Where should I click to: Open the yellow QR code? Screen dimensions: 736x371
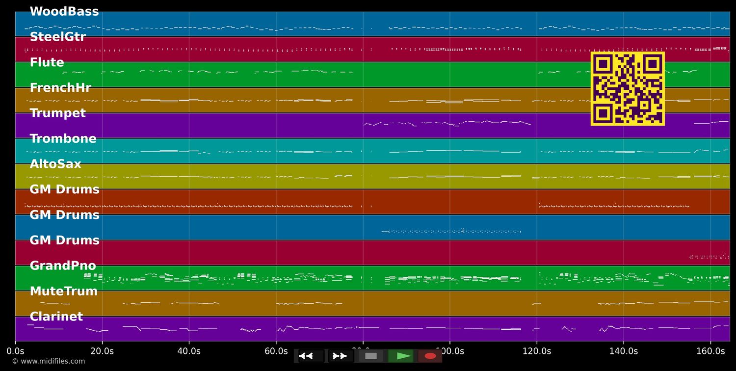click(628, 88)
